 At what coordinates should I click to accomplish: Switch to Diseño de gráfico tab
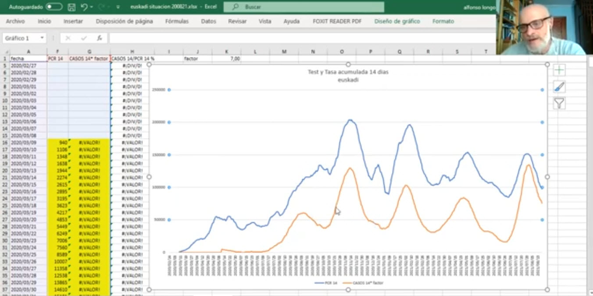(x=397, y=21)
